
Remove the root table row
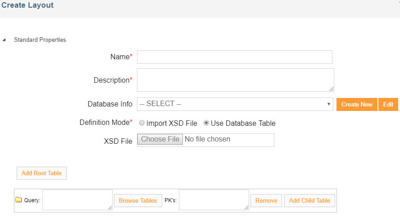pyautogui.click(x=266, y=200)
